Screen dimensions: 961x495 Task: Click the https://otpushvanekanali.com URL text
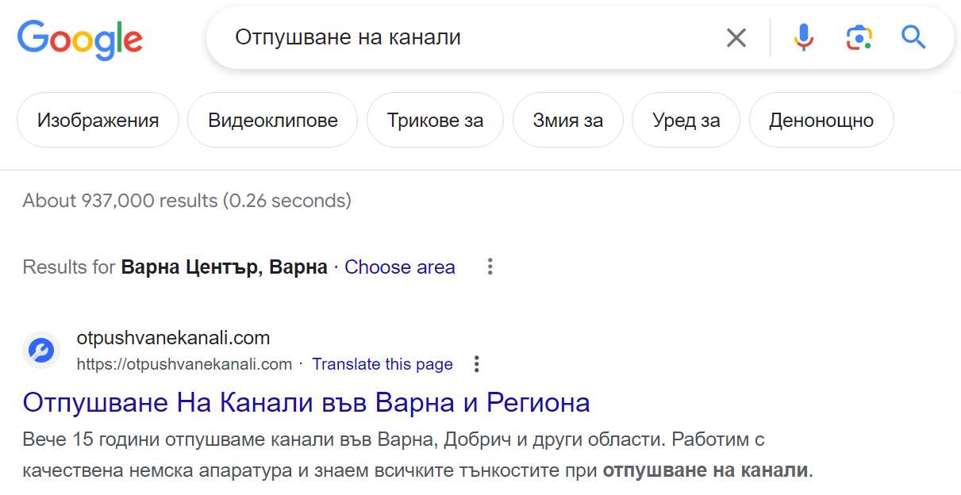(x=184, y=364)
